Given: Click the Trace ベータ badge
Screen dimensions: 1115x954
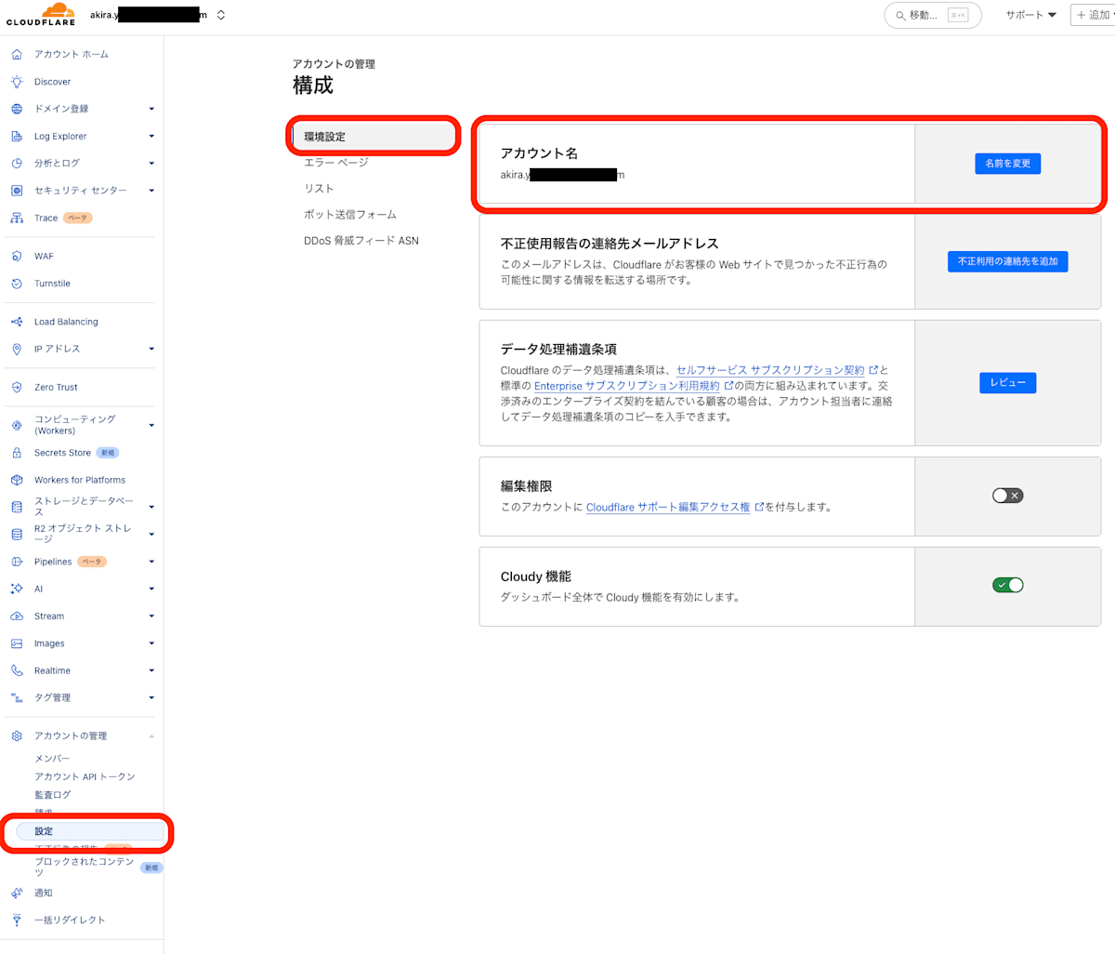Looking at the screenshot, I should (78, 218).
